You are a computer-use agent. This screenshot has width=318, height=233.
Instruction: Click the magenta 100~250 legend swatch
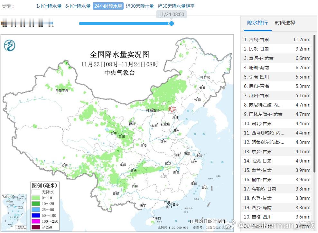pos(35,222)
